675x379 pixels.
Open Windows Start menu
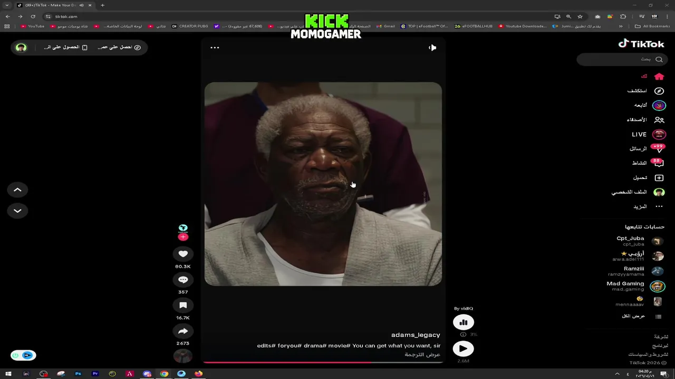(x=8, y=374)
